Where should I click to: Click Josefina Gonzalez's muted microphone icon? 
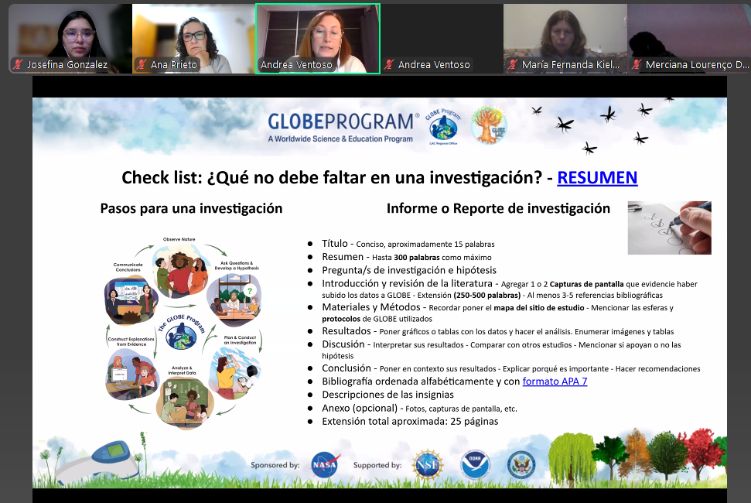19,64
